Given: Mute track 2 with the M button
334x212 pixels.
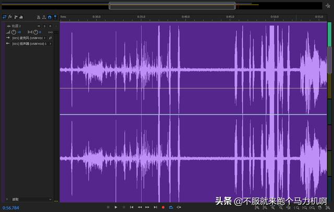Looking at the screenshot, I should click(x=39, y=26).
